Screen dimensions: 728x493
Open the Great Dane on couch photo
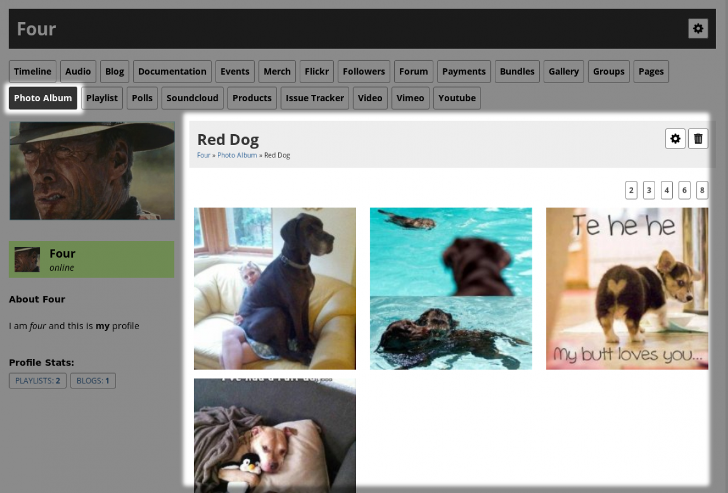(275, 288)
